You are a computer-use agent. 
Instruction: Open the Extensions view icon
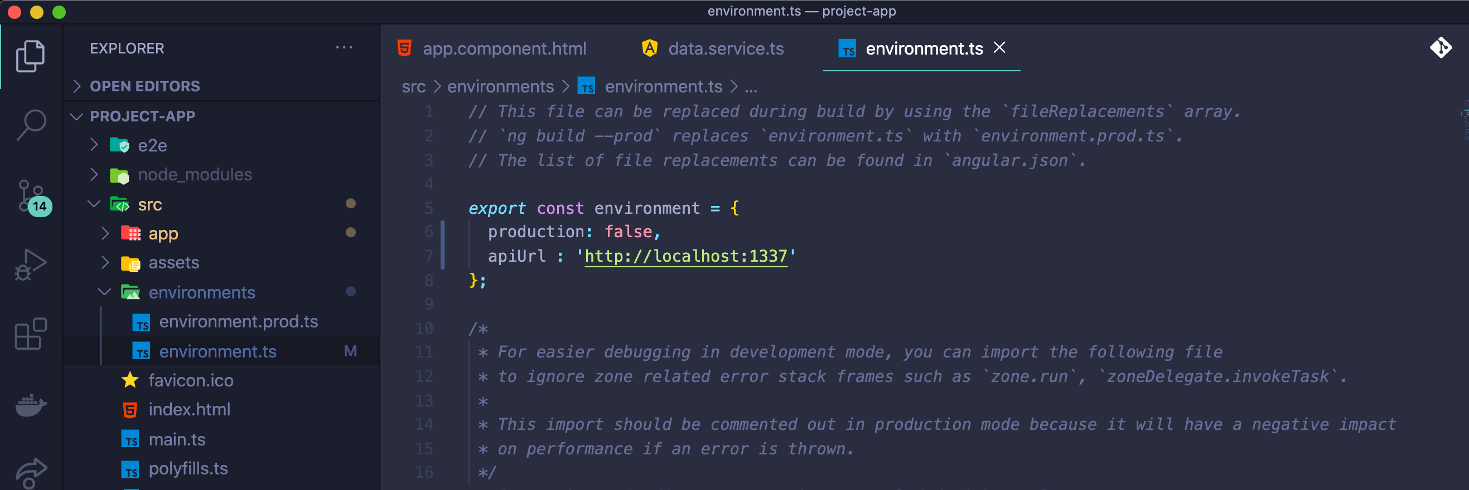coord(31,334)
